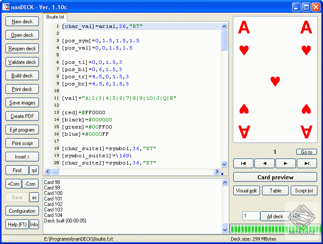Click the Ace of hearts card preview

275,80
